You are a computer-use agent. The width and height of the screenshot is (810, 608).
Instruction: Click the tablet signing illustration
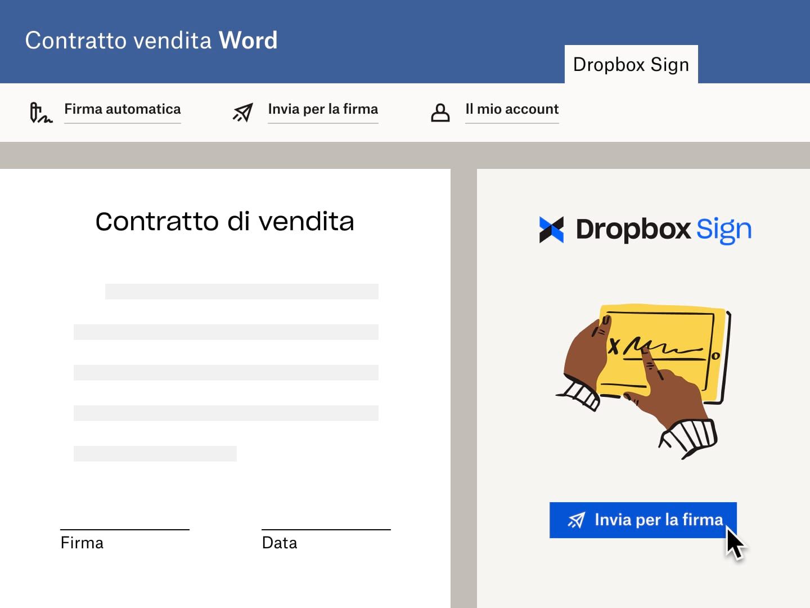click(x=643, y=381)
